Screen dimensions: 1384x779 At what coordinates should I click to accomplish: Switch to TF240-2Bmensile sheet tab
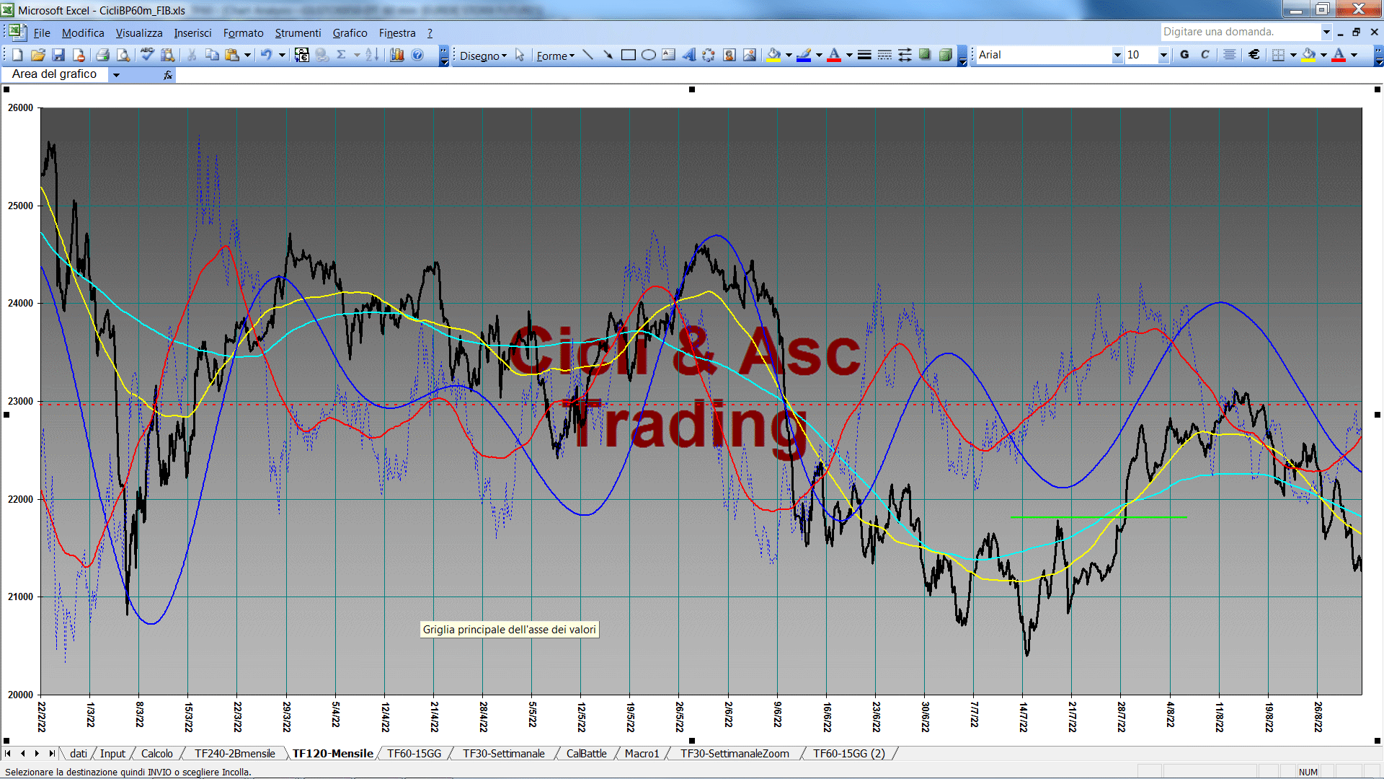pyautogui.click(x=235, y=754)
